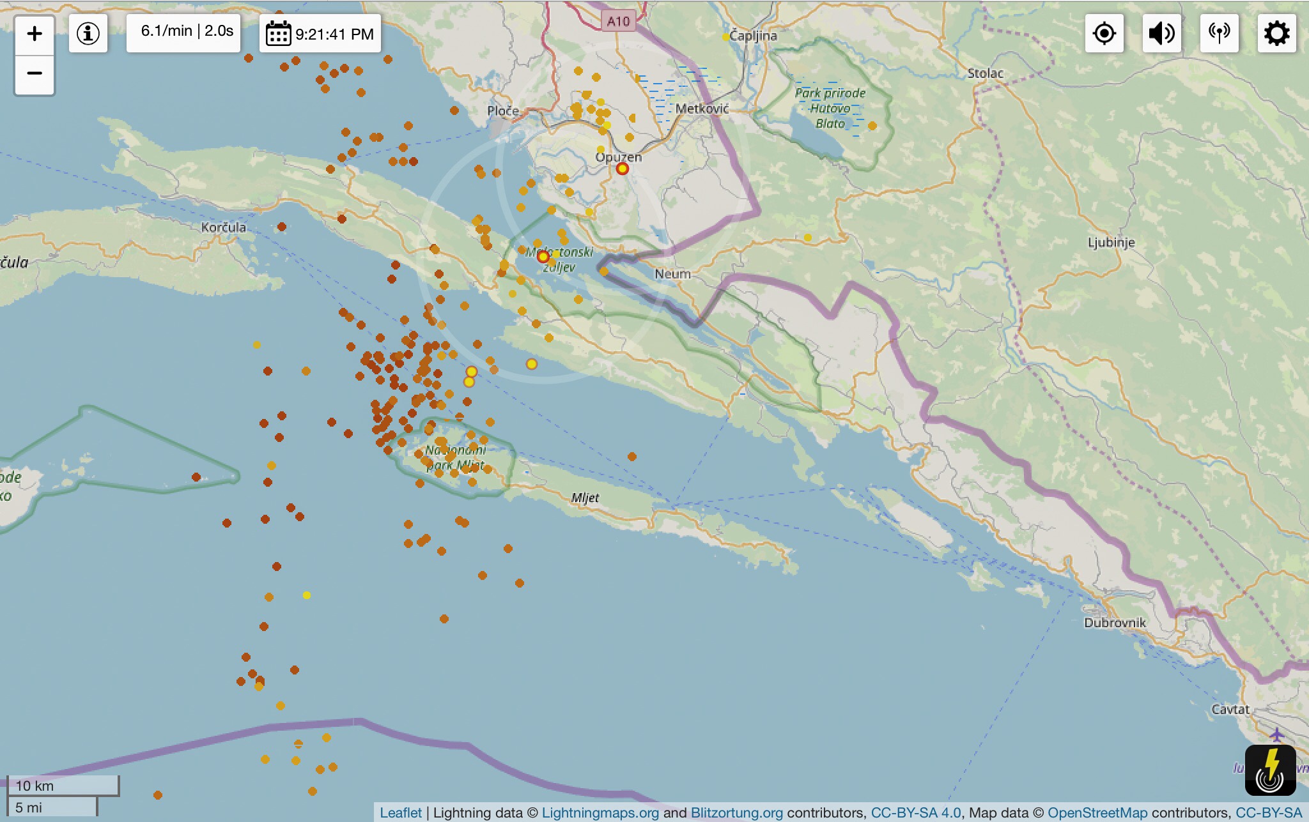Click the lightning app logo icon
Image resolution: width=1309 pixels, height=822 pixels.
click(1270, 770)
